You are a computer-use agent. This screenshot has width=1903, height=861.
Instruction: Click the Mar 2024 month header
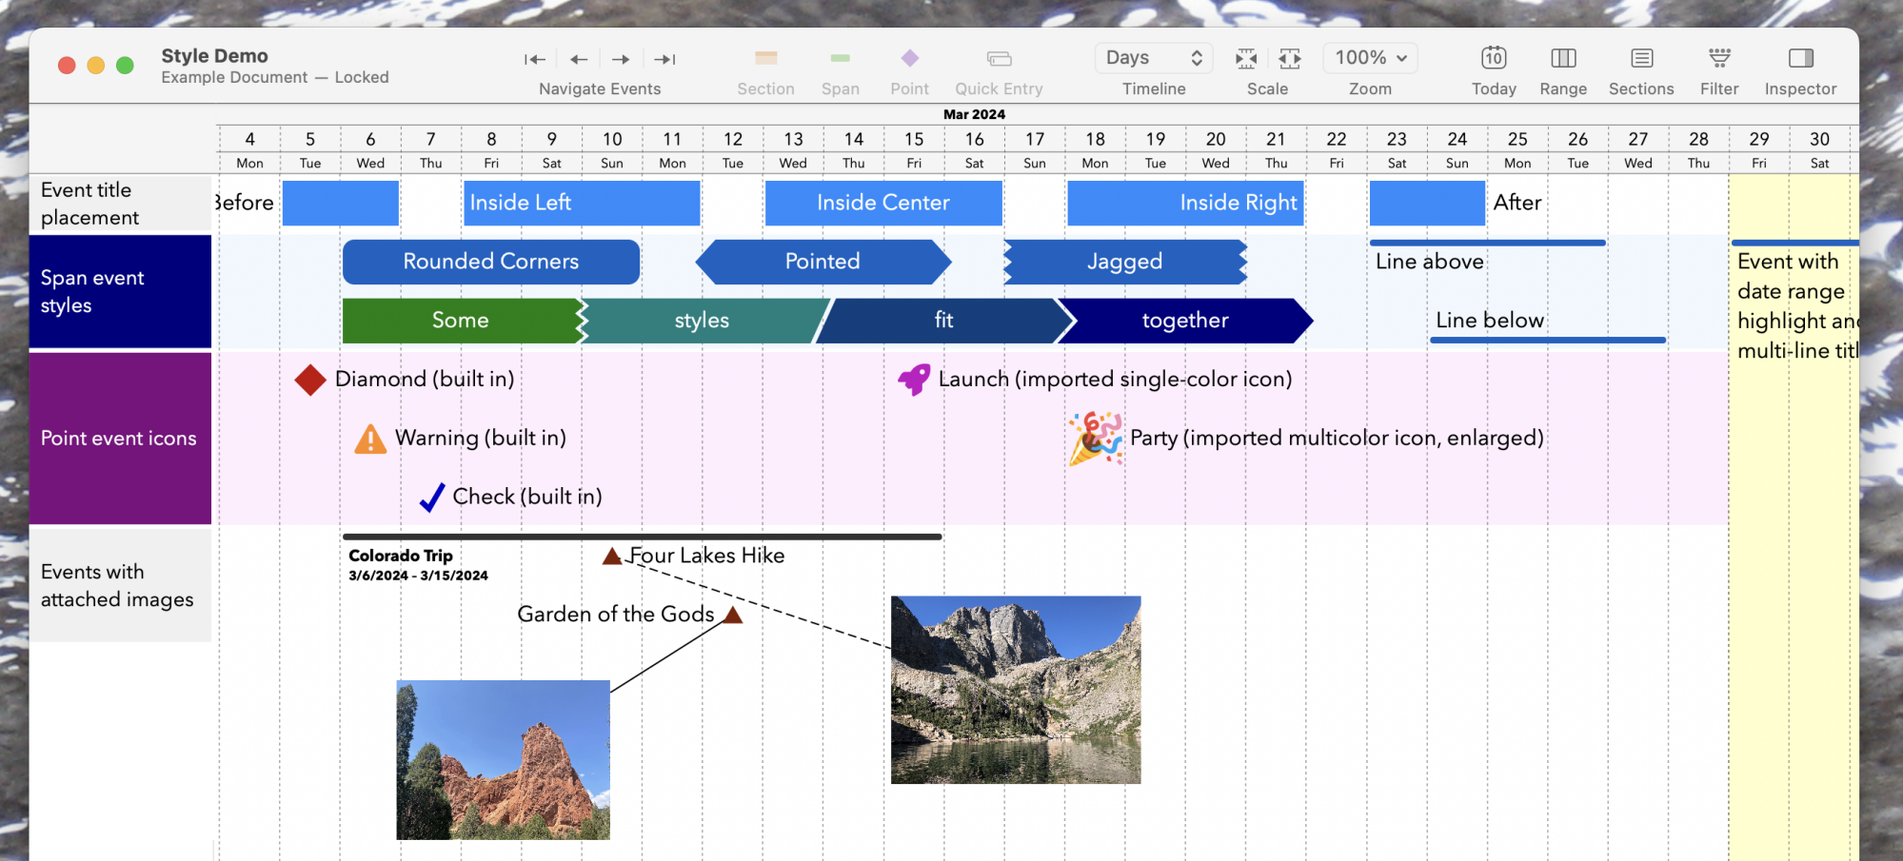pos(974,114)
